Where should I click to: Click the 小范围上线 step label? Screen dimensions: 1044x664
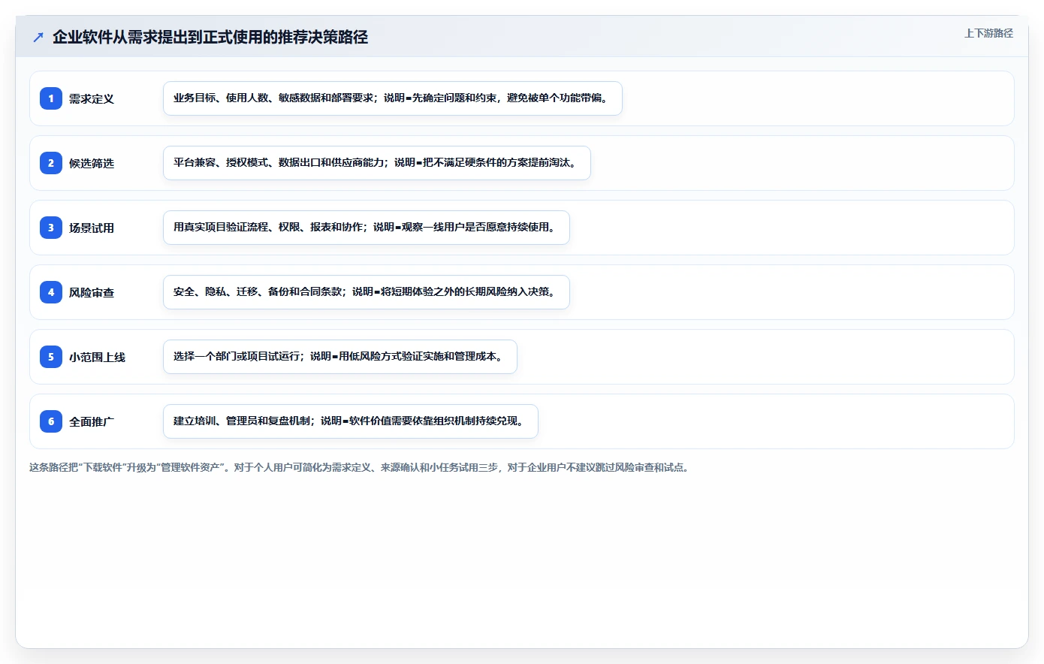(x=97, y=357)
